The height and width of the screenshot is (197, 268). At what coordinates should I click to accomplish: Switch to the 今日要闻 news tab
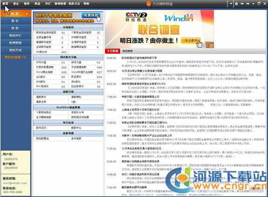(113, 51)
